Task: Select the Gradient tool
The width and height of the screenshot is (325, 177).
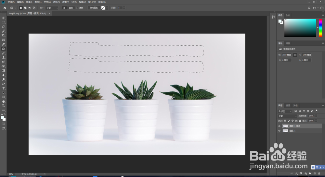Action: pos(3,71)
